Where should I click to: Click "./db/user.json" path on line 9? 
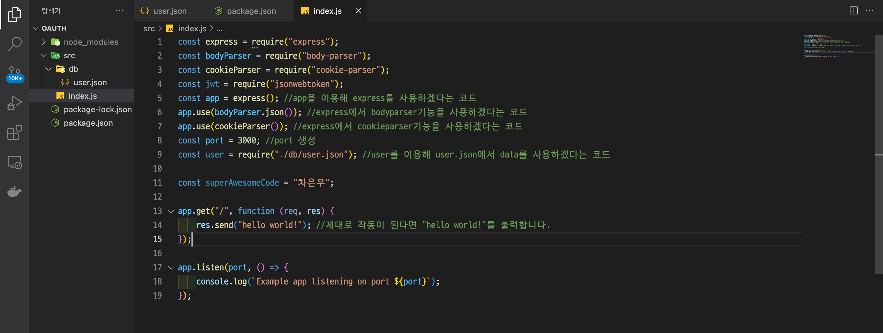pyautogui.click(x=311, y=155)
